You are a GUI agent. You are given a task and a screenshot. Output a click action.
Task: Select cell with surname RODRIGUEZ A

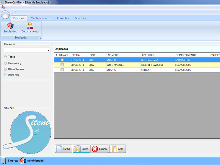pyautogui.click(x=157, y=60)
